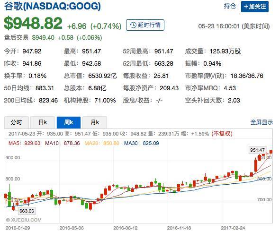
Task: Click the 昨收 941.86 value
Action: pyautogui.click(x=32, y=63)
